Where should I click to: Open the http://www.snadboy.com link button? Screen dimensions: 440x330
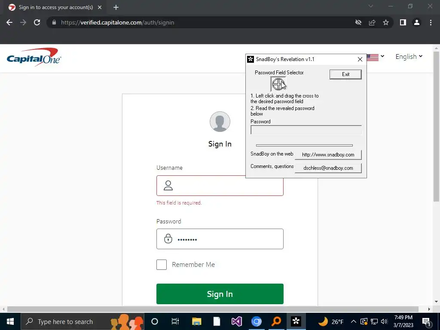[x=328, y=155]
